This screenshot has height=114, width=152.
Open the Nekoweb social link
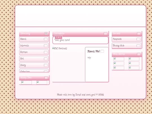tap(126, 39)
